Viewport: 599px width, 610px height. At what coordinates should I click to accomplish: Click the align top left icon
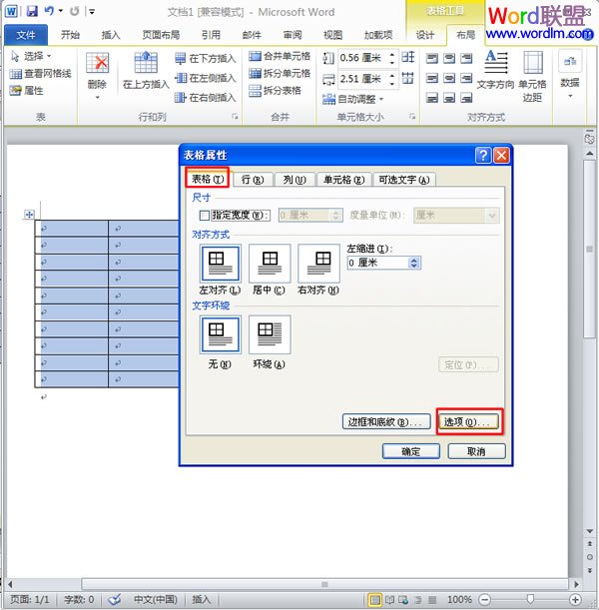(431, 59)
